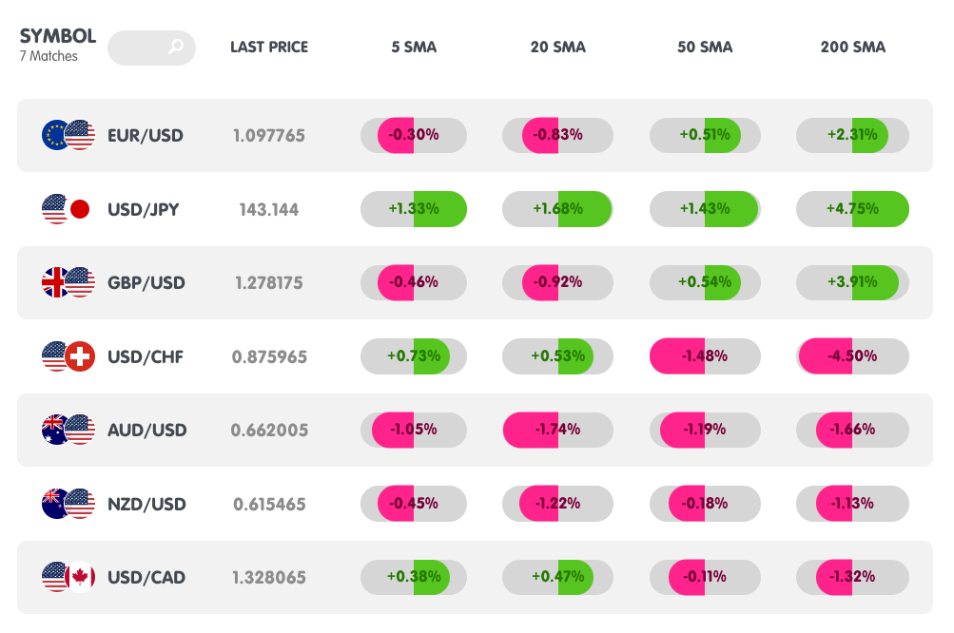Click the USD/JPY flag pair icon

tap(67, 209)
